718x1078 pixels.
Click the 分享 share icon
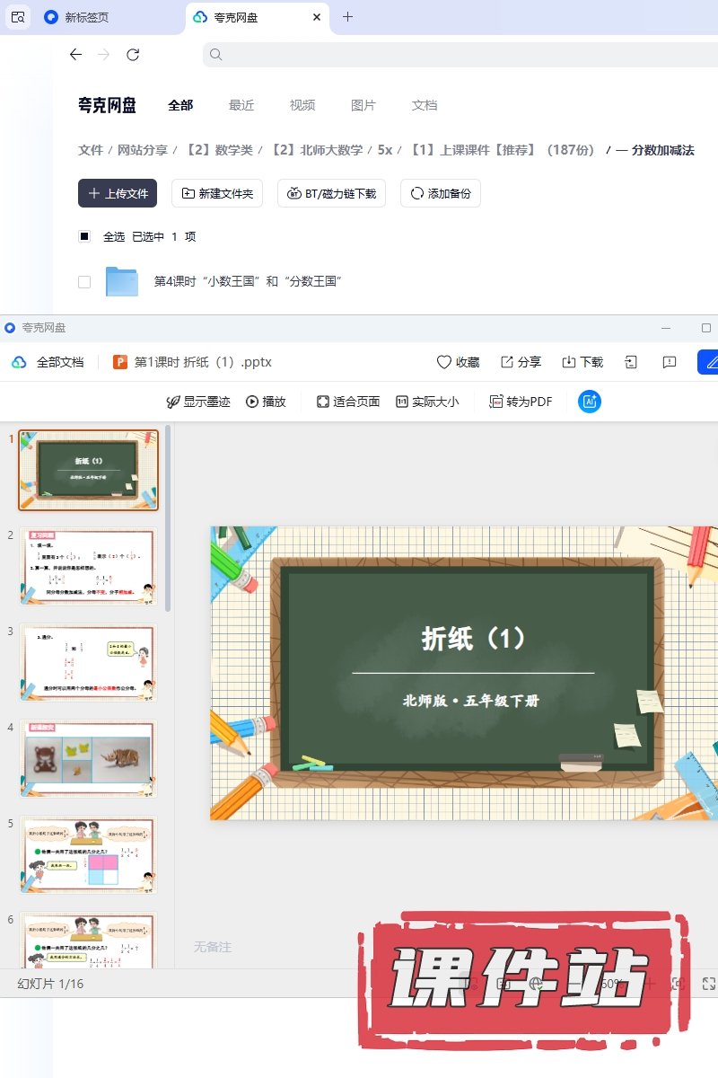(507, 362)
